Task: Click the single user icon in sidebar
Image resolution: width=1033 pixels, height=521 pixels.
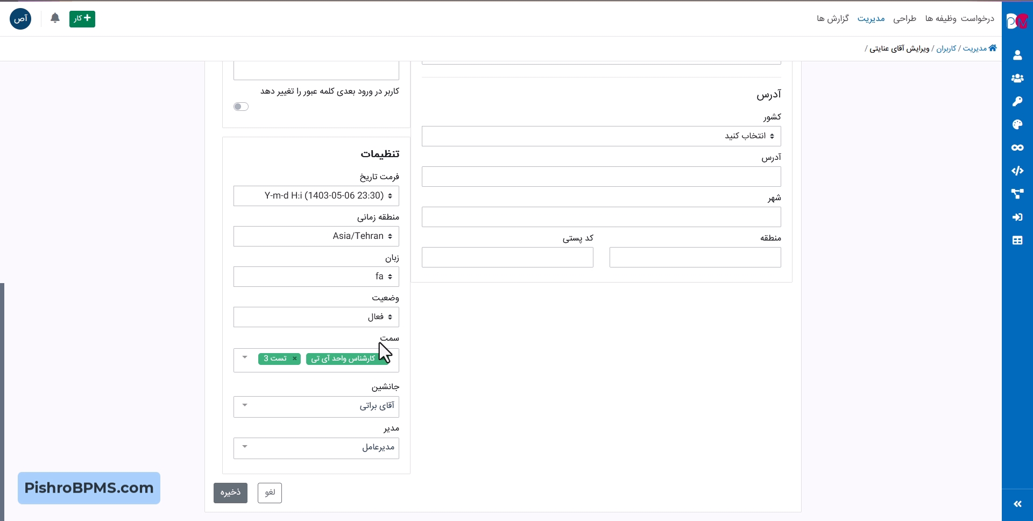Action: (1017, 55)
